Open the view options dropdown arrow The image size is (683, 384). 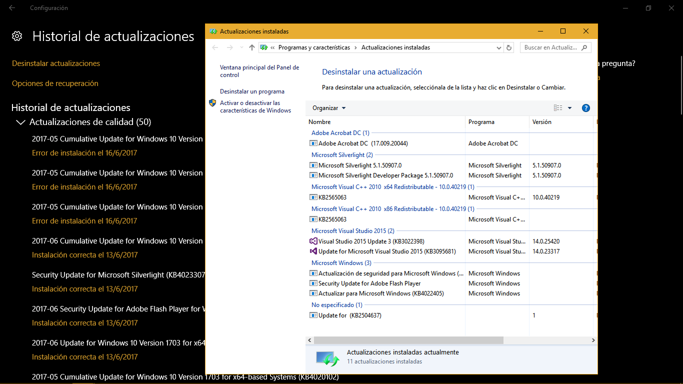570,108
